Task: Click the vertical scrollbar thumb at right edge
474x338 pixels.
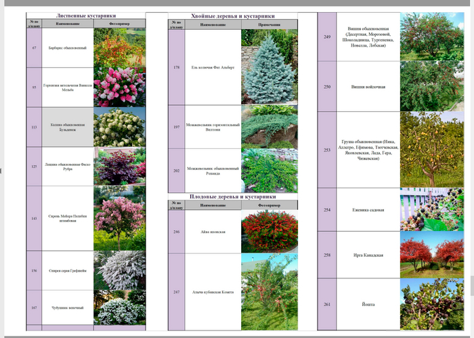Action: pyautogui.click(x=472, y=285)
